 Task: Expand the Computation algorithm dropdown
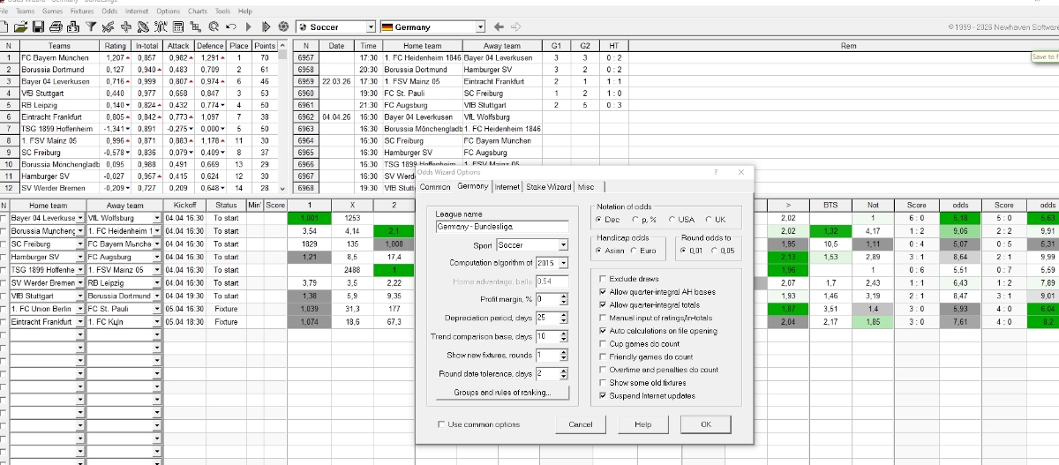(562, 263)
